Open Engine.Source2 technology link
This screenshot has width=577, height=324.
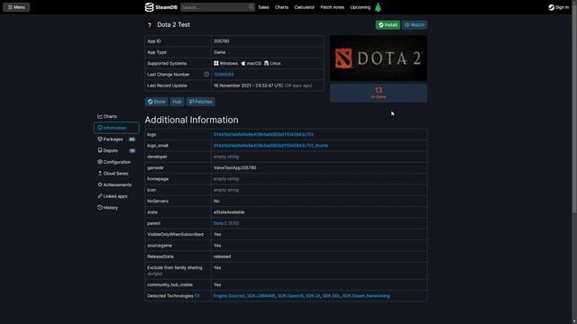tap(229, 296)
